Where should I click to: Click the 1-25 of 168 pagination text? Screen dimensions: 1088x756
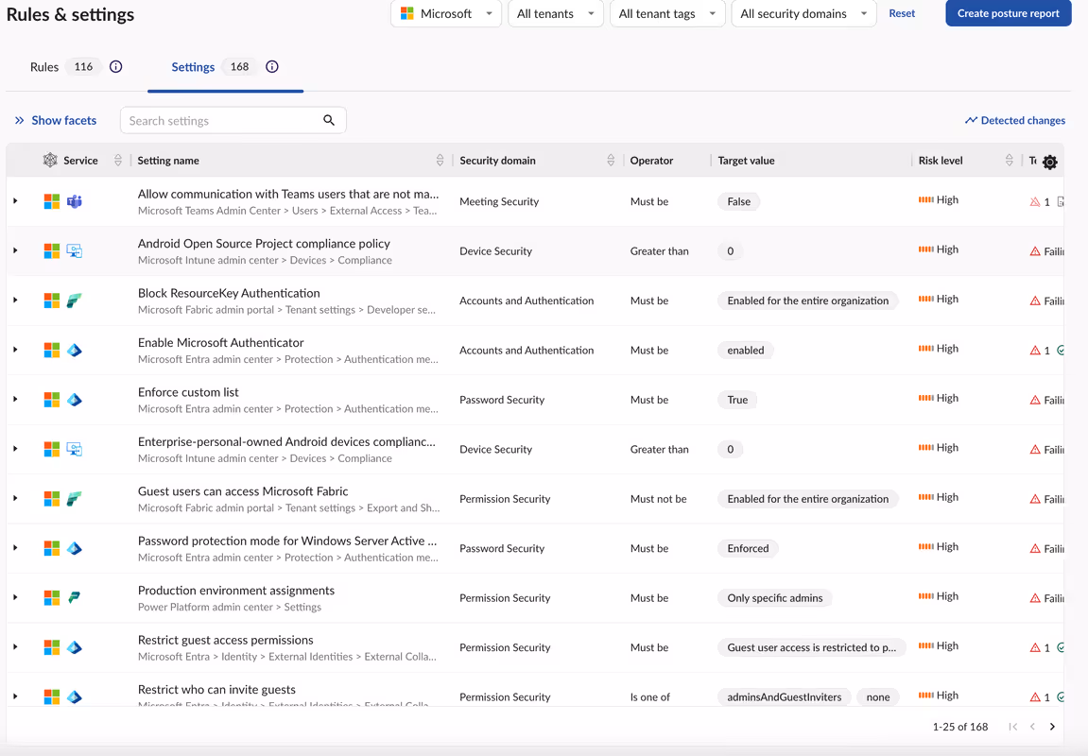pyautogui.click(x=959, y=726)
